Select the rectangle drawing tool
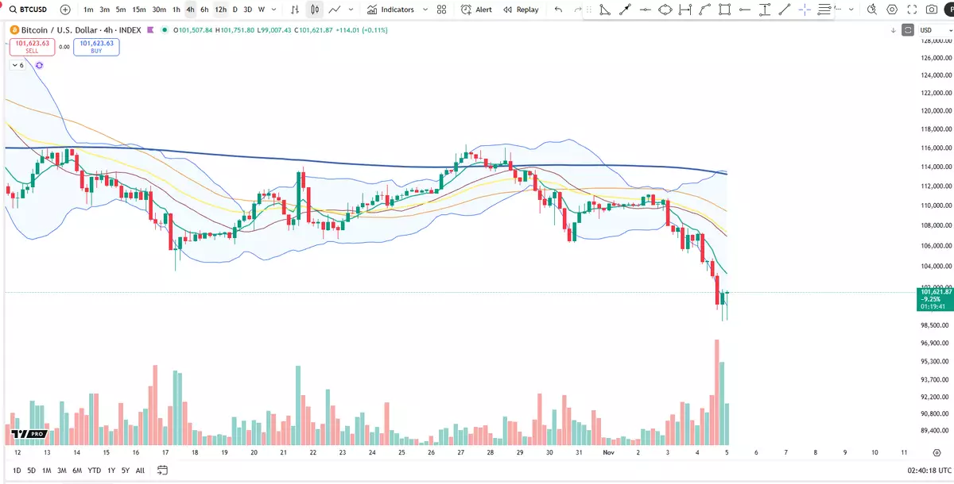This screenshot has height=484, width=954. coord(724,10)
